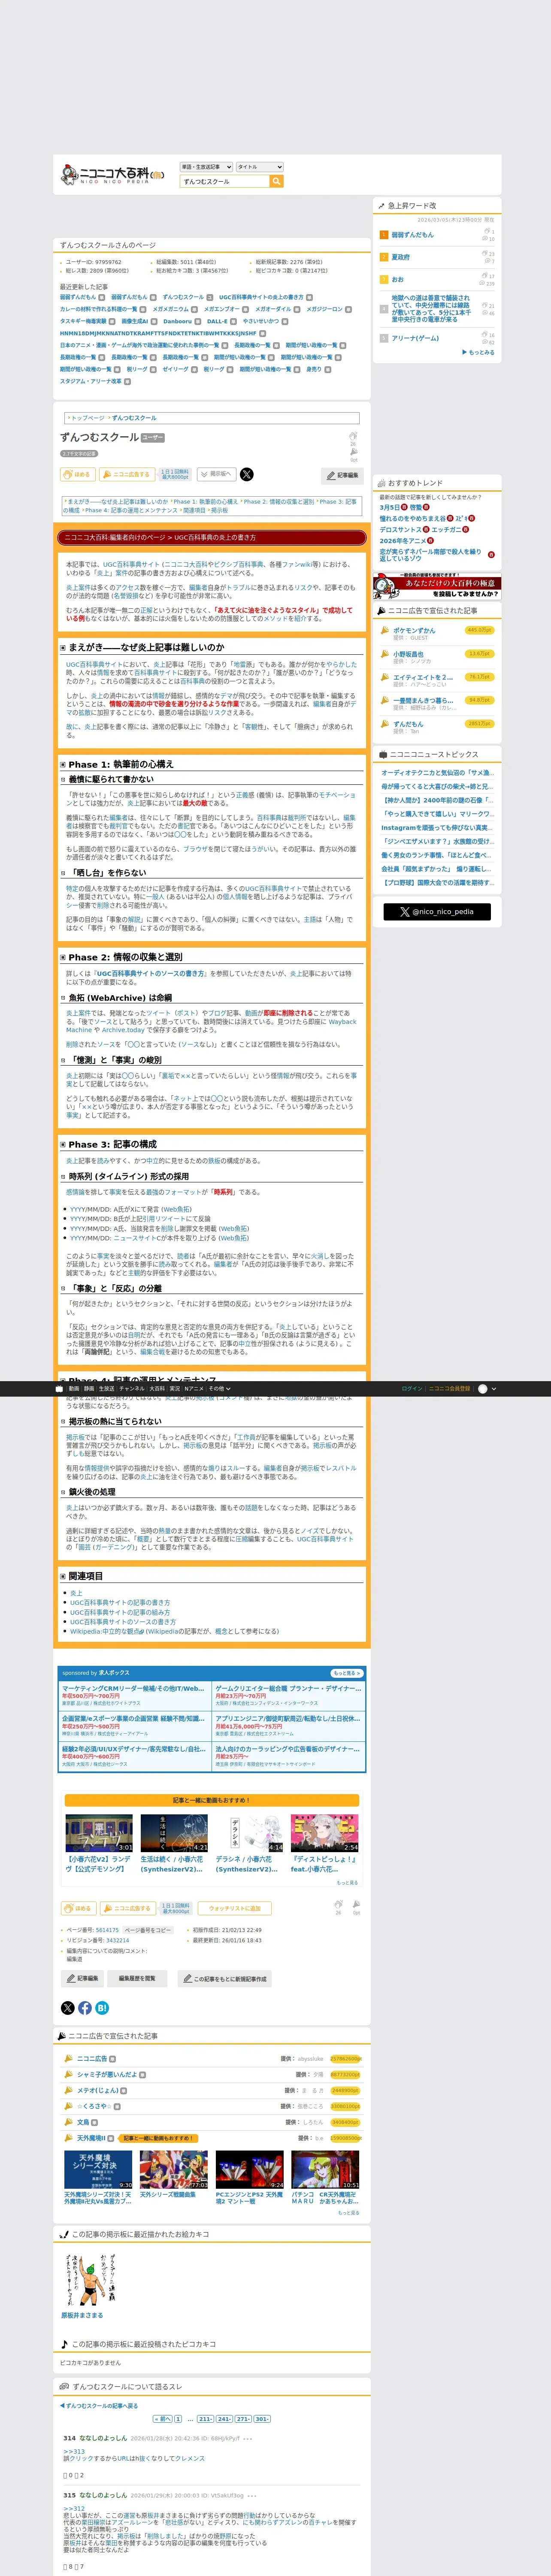The height and width of the screenshot is (2576, 551).
Task: Collapse the まえがき section heading toggle
Action: click(63, 648)
